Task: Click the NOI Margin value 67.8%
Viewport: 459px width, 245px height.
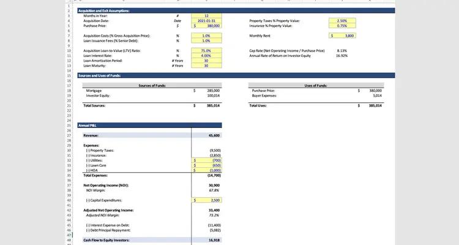Action: 214,190
